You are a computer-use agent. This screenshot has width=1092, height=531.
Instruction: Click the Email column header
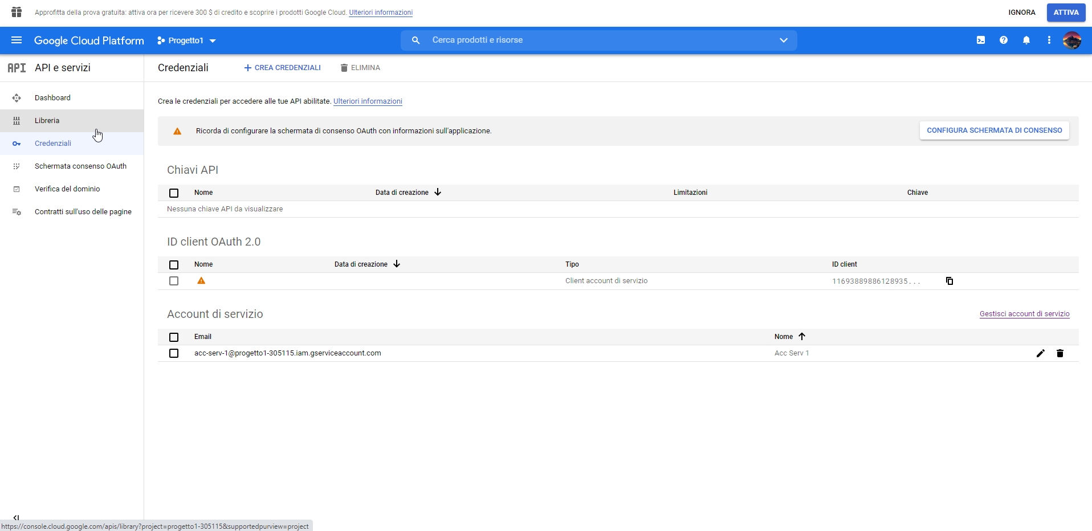point(203,337)
